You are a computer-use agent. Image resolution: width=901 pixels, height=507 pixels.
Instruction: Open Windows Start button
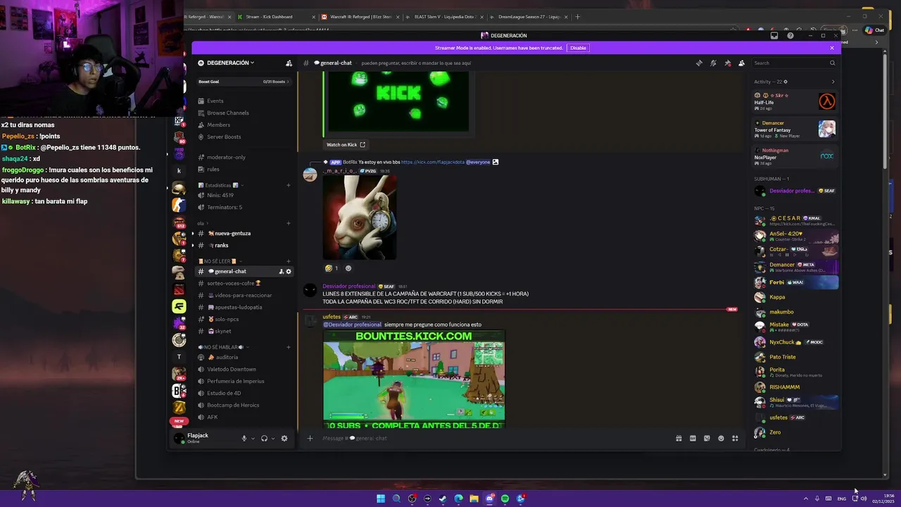[x=381, y=499]
